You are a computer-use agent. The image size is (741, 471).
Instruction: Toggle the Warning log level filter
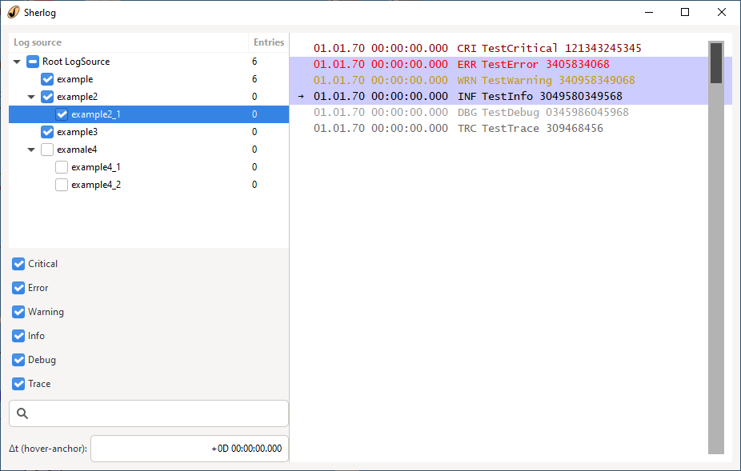[18, 311]
